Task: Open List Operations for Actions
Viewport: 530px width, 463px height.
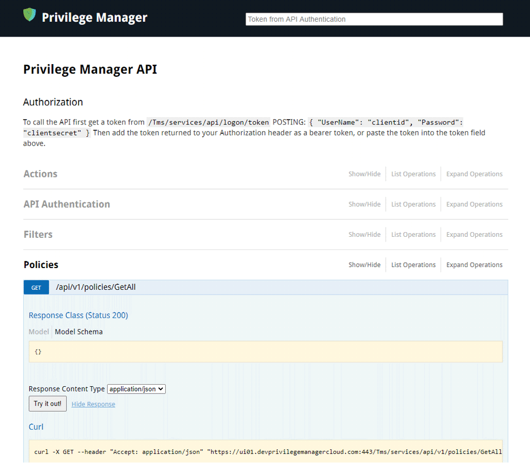Action: point(413,174)
